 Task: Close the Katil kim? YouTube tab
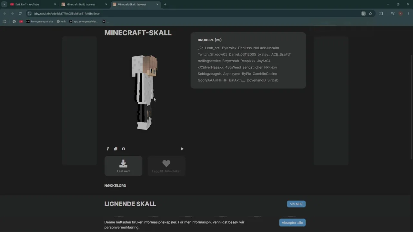click(55, 5)
